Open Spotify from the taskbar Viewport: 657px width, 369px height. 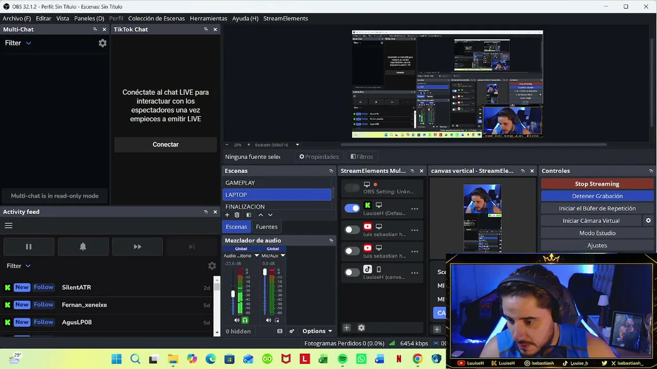click(x=342, y=359)
